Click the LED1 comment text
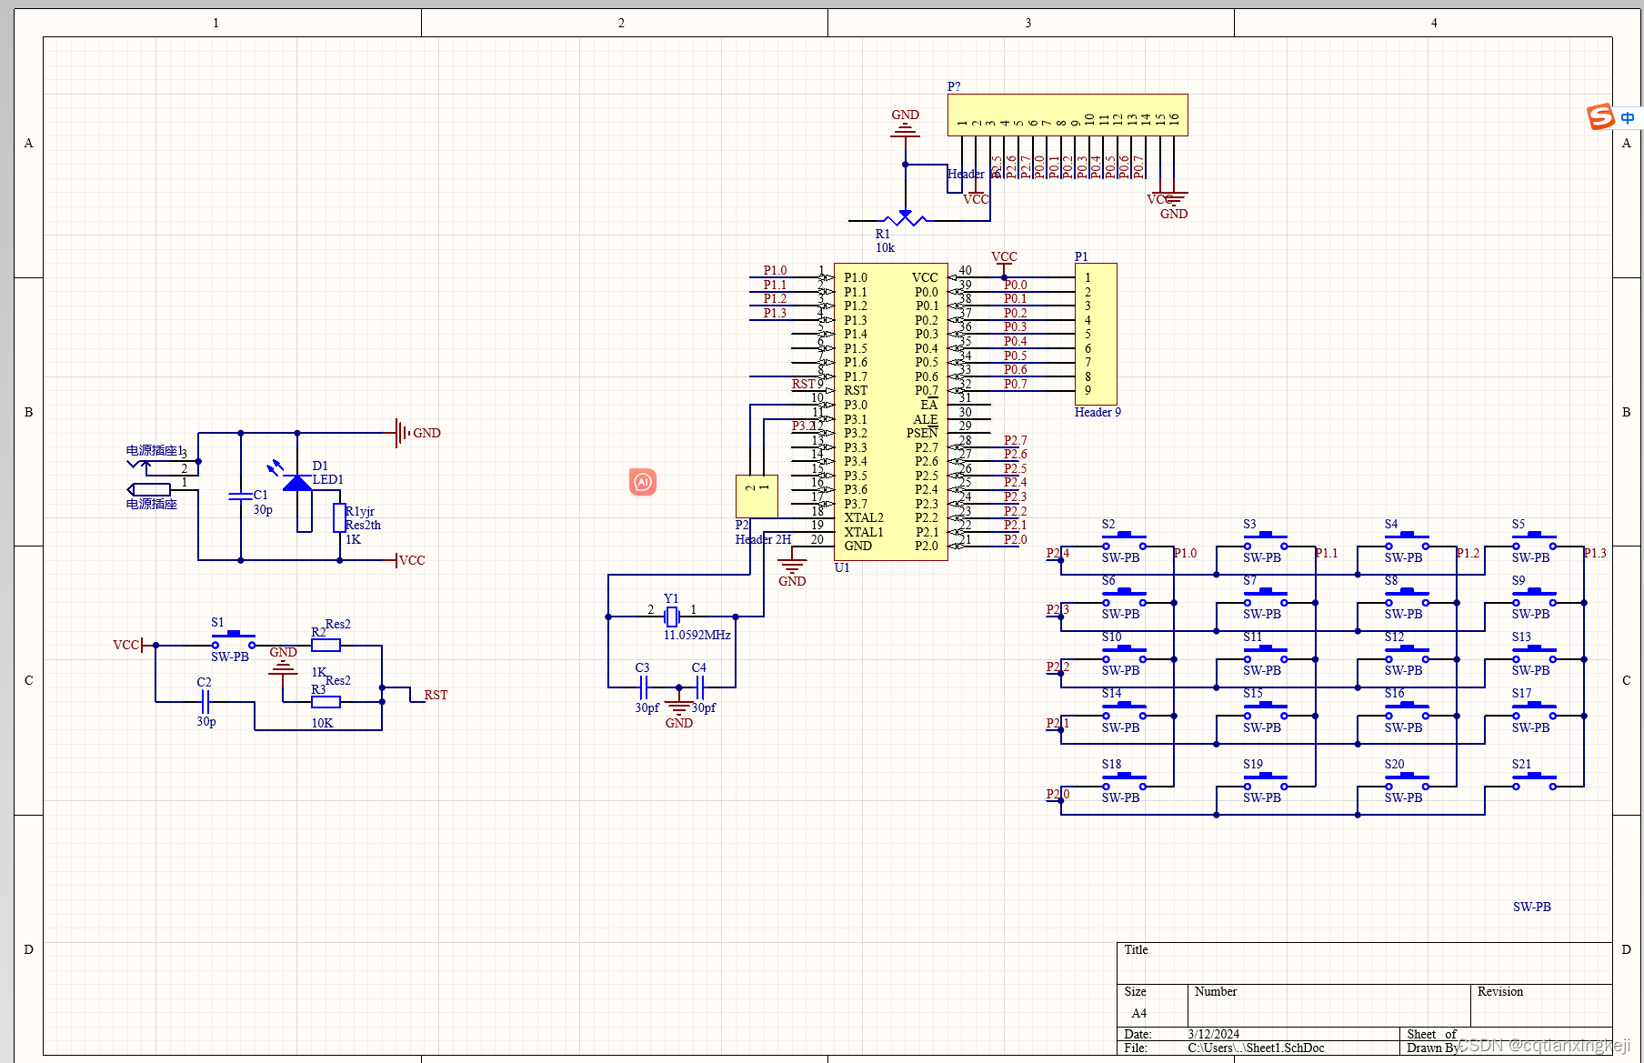This screenshot has height=1063, width=1644. (x=328, y=479)
